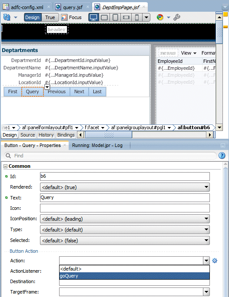
Task: Select the portrait tablet device preview
Action: click(x=115, y=17)
